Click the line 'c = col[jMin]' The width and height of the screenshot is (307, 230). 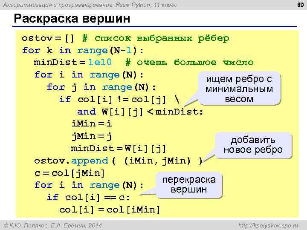[70, 173]
